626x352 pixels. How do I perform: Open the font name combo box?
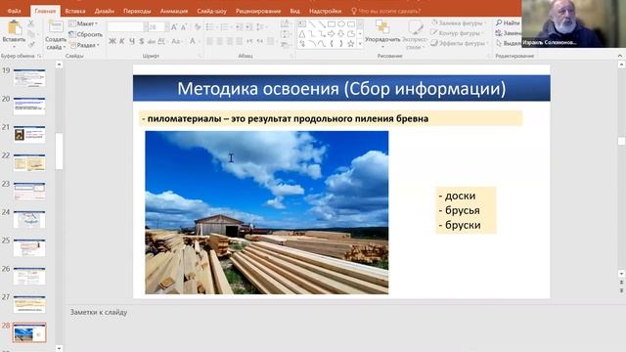127,27
